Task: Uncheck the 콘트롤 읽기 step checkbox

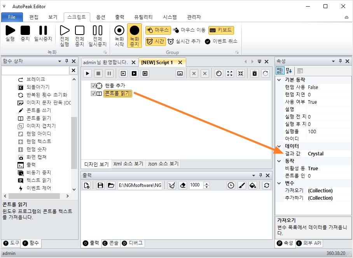Action: [x=93, y=94]
